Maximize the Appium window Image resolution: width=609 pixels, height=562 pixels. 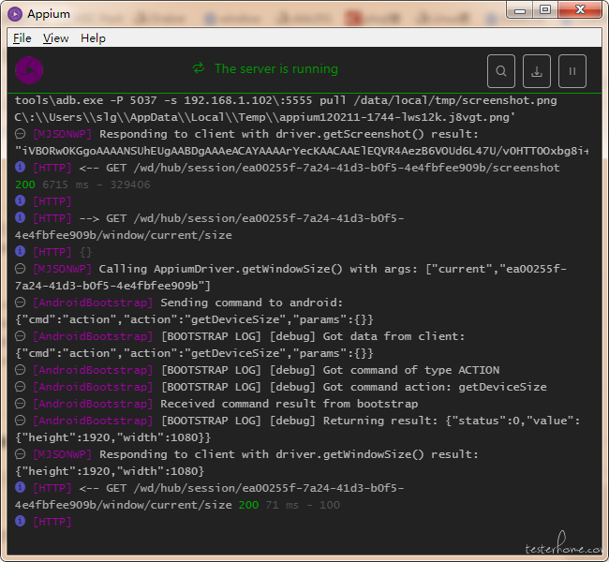pos(545,10)
